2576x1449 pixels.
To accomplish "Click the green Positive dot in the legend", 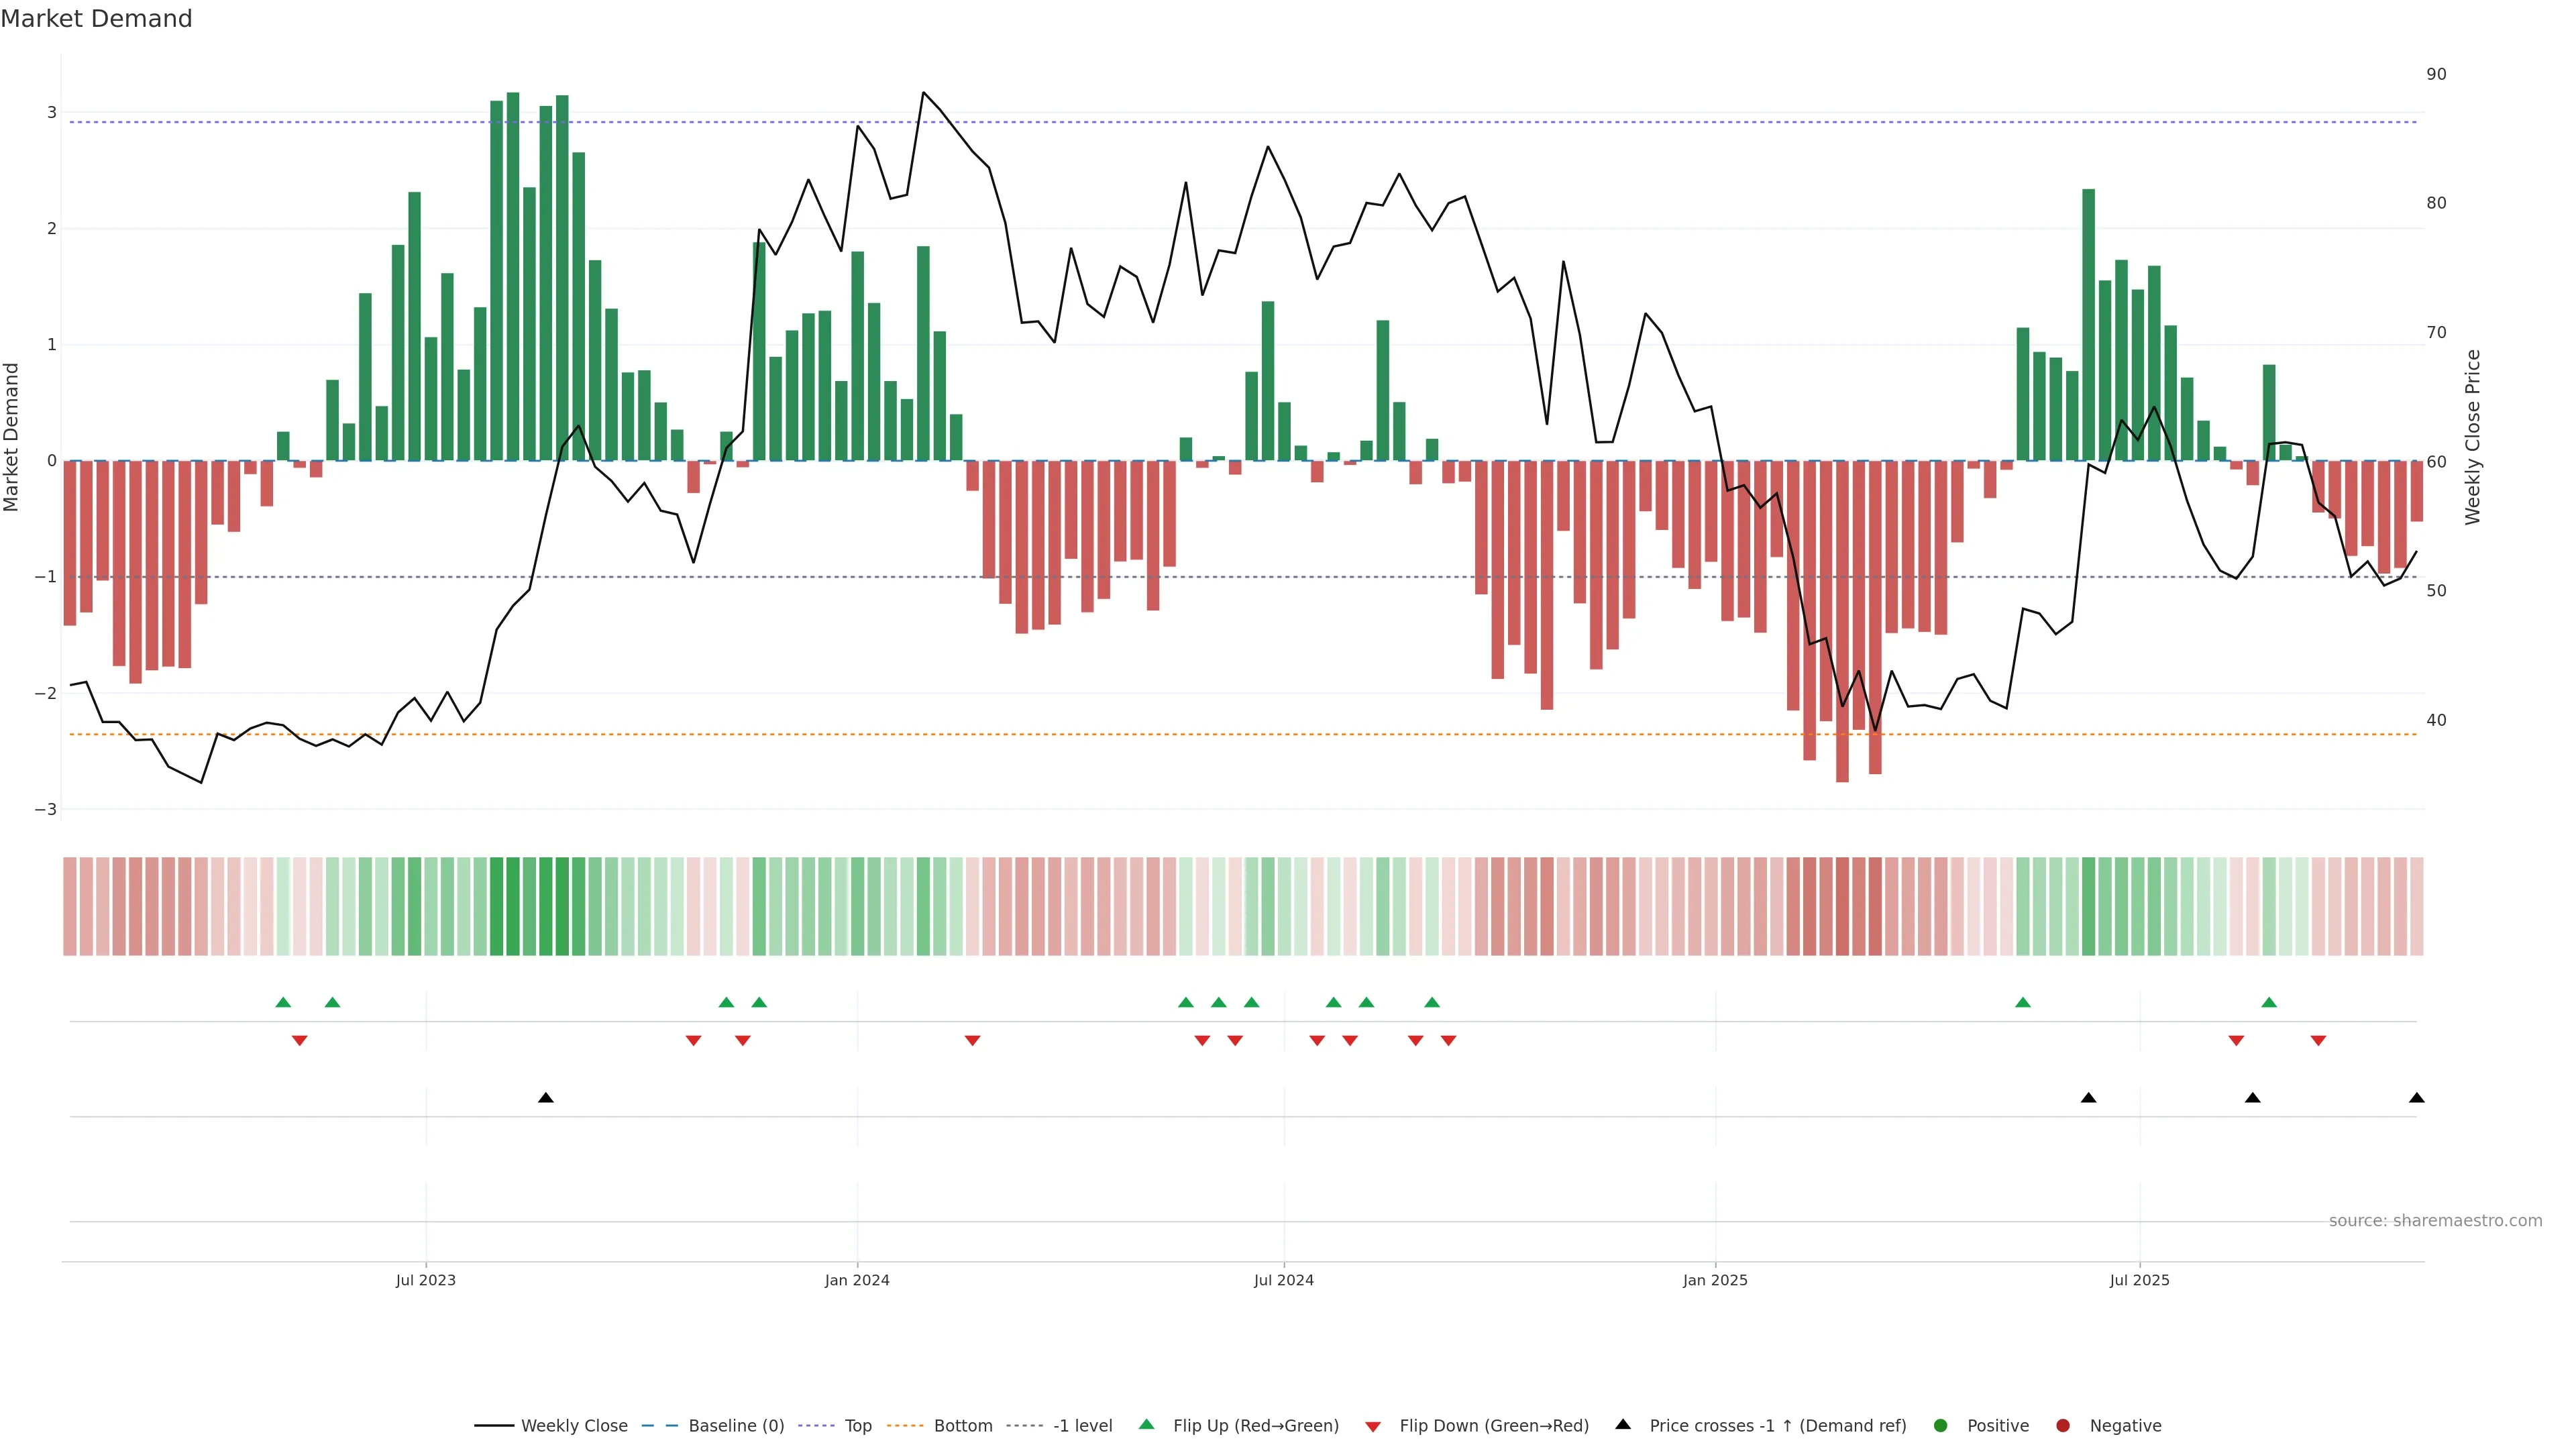I will [x=1940, y=1425].
